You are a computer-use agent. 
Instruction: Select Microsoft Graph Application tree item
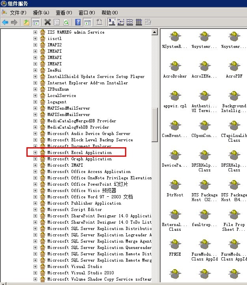click(x=79, y=159)
